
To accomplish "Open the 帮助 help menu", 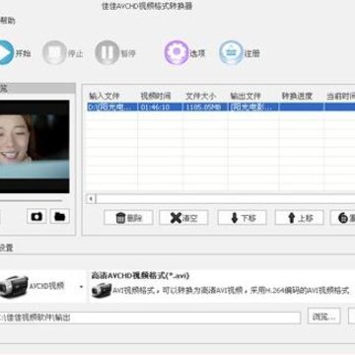I will tap(7, 21).
